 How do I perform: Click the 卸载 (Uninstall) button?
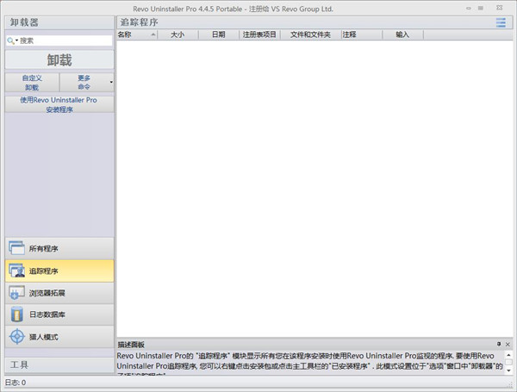pyautogui.click(x=58, y=60)
